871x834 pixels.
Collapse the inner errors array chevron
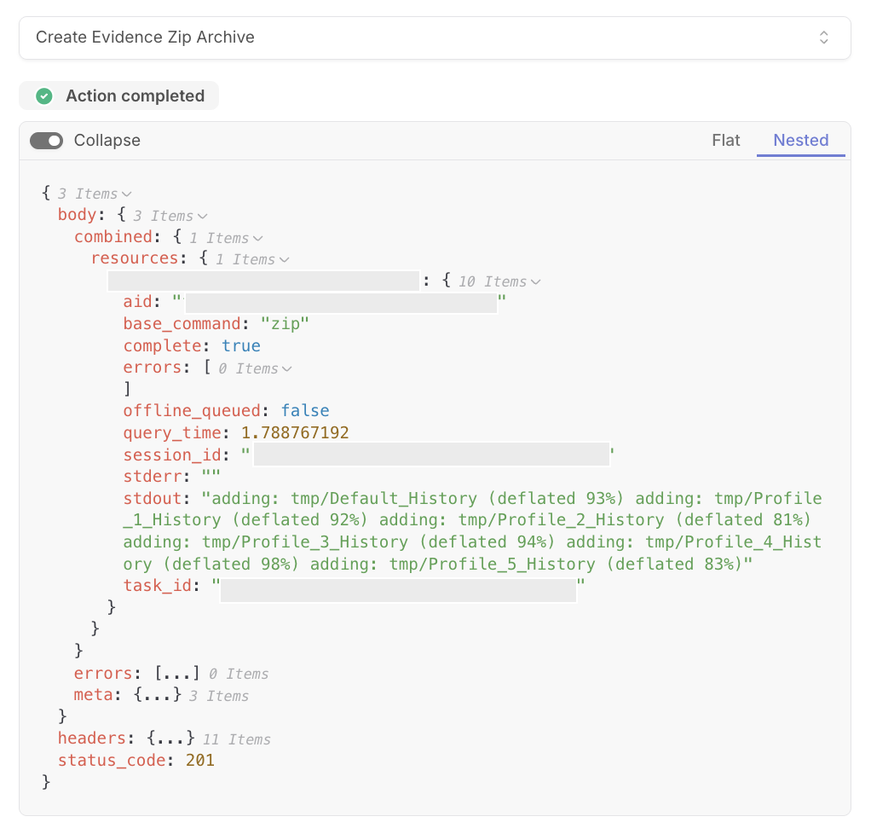tap(286, 368)
